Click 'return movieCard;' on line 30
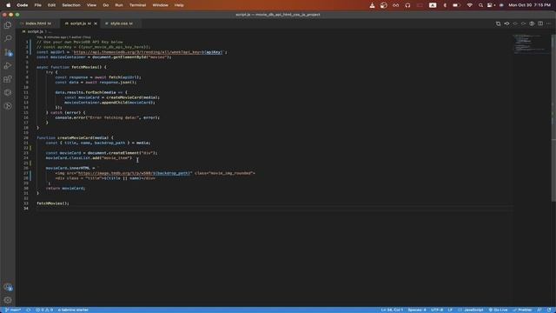Viewport: 556px width, 313px height. point(66,188)
